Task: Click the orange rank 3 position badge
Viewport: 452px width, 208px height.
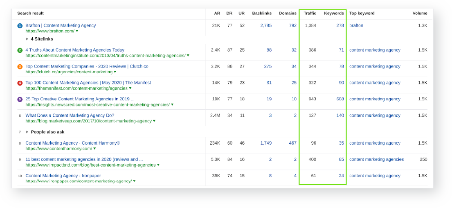Action: (x=20, y=67)
